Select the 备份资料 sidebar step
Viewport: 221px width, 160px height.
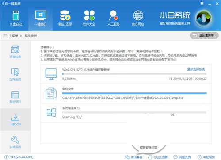(15, 97)
